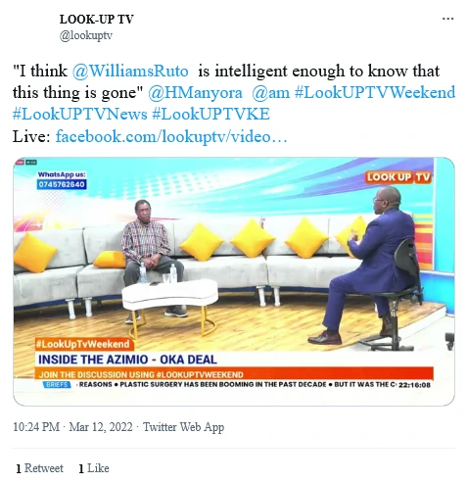Click the WhatsApp number badge in the image
This screenshot has width=468, height=483.
[x=62, y=184]
